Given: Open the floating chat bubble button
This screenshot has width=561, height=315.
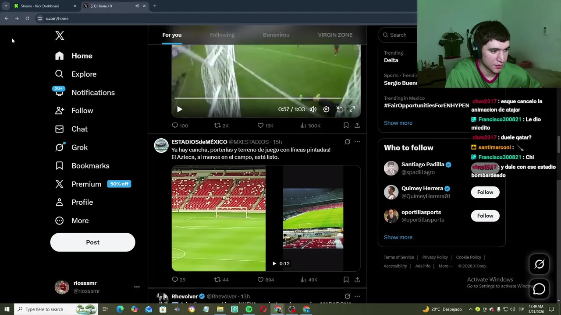Looking at the screenshot, I should click(539, 289).
